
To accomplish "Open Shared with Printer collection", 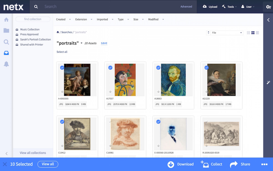I will [32, 44].
